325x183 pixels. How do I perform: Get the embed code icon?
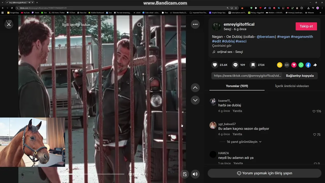[287, 65]
